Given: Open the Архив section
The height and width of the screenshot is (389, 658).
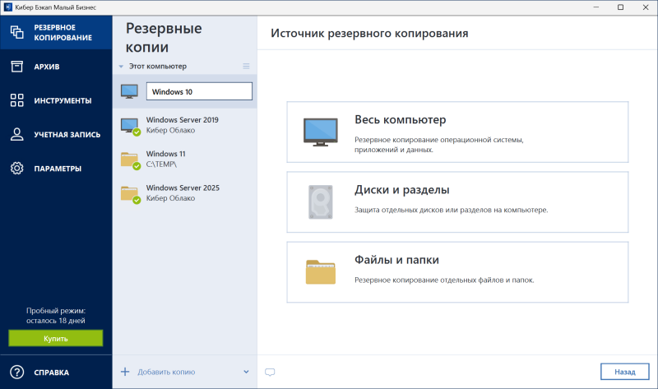Looking at the screenshot, I should 46,66.
